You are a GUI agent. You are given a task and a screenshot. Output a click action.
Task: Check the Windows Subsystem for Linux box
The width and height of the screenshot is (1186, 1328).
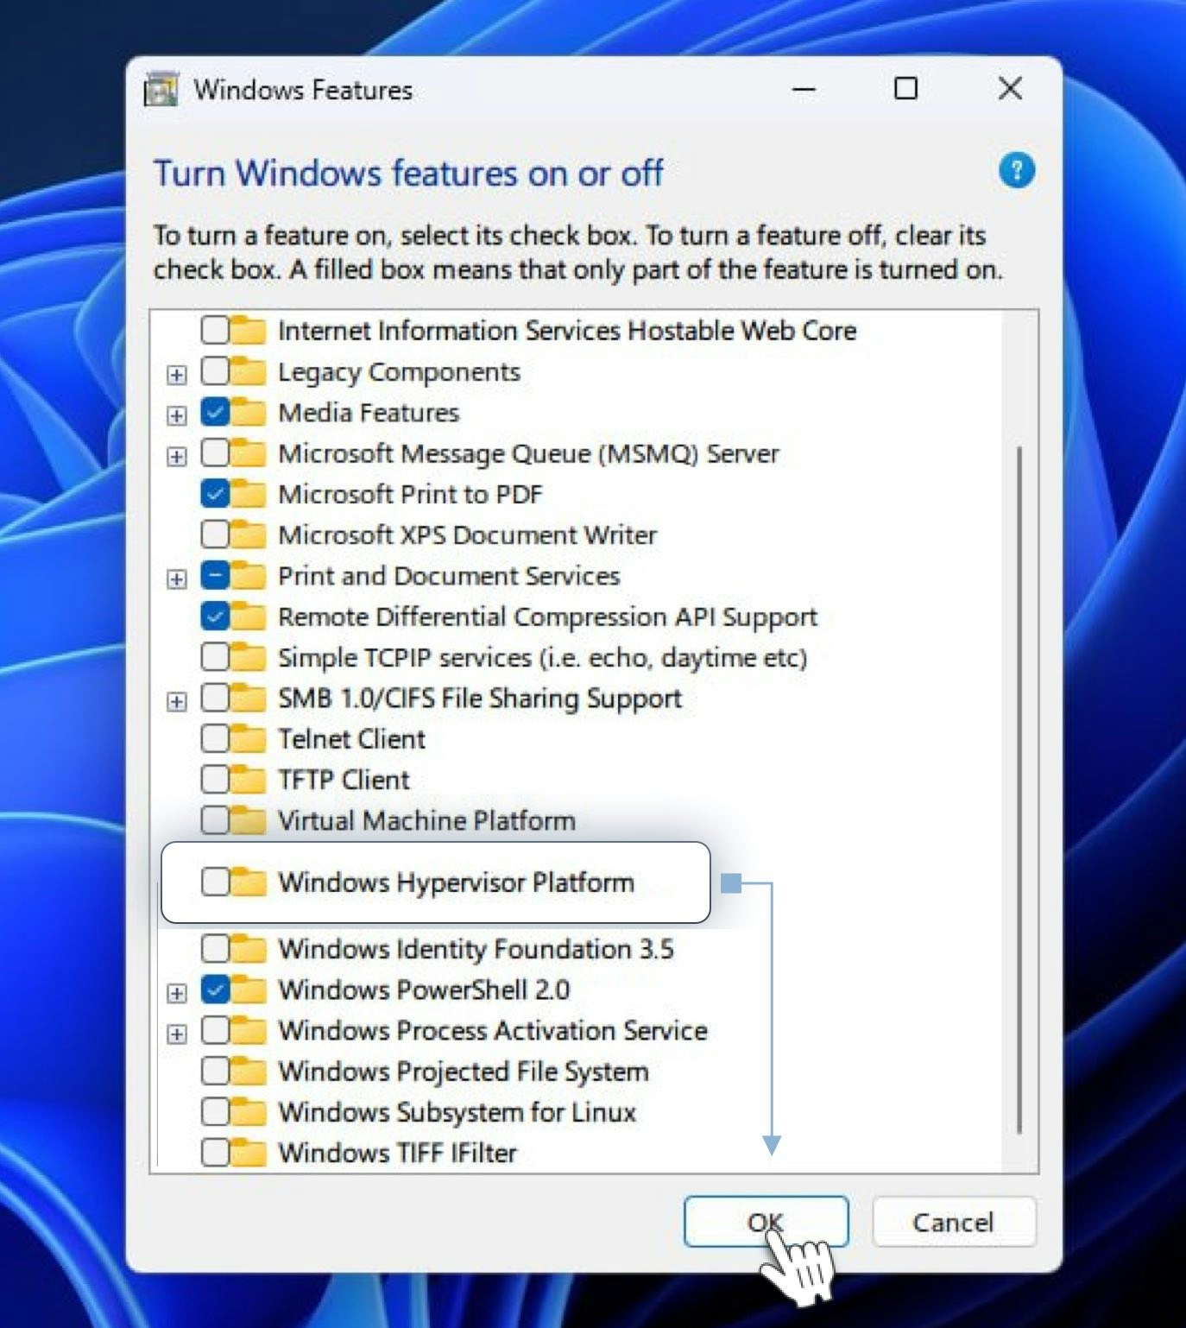coord(214,1112)
